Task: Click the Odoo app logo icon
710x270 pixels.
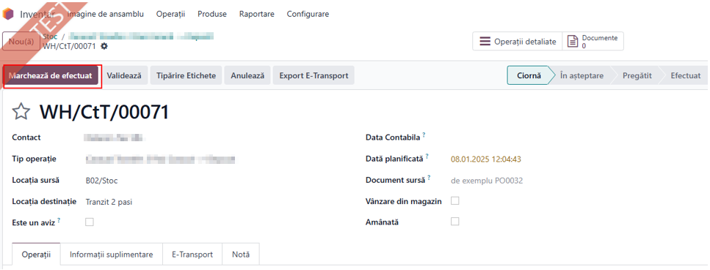Action: [7, 14]
